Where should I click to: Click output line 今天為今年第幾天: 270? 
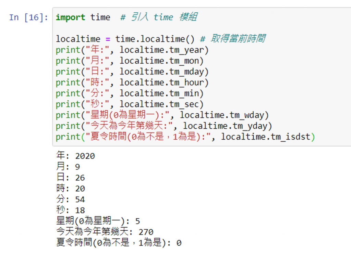click(105, 232)
